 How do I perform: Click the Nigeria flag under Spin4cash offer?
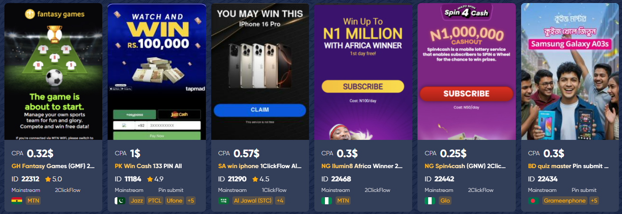tap(430, 201)
